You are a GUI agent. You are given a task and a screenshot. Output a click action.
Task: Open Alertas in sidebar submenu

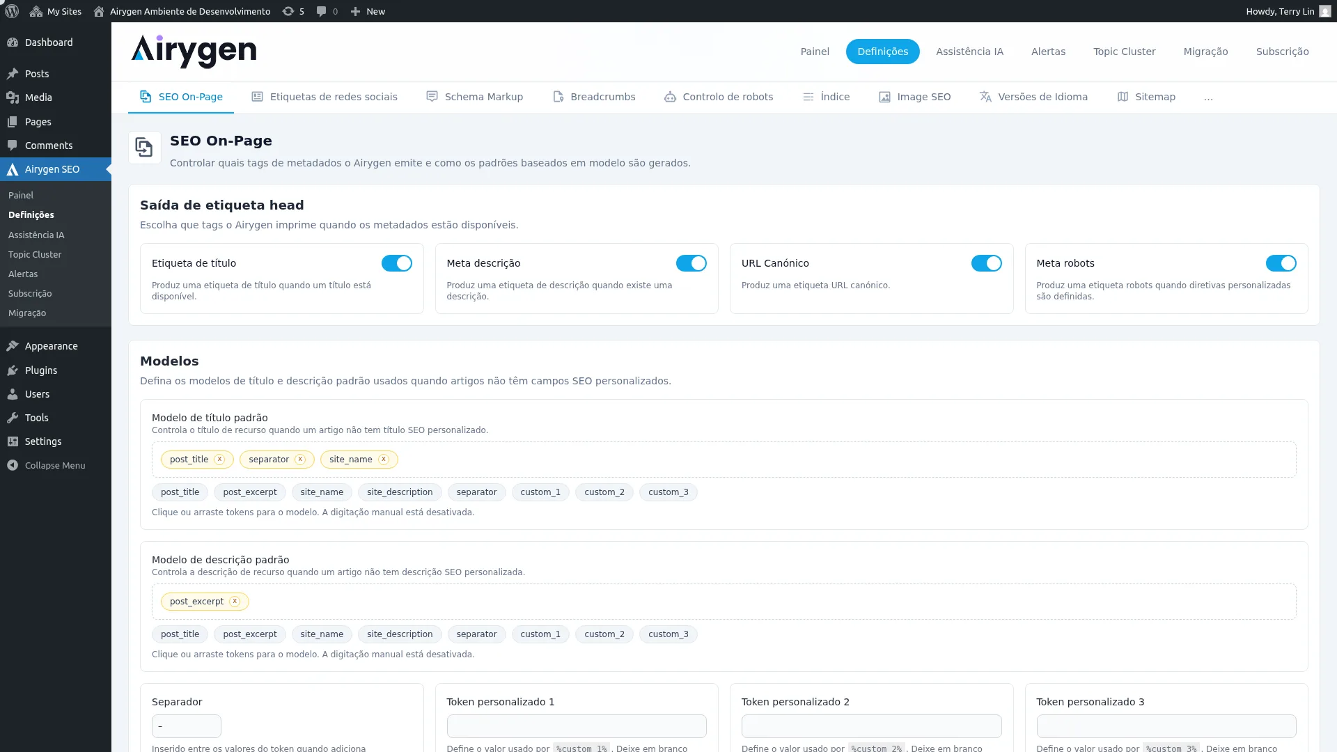56,274
